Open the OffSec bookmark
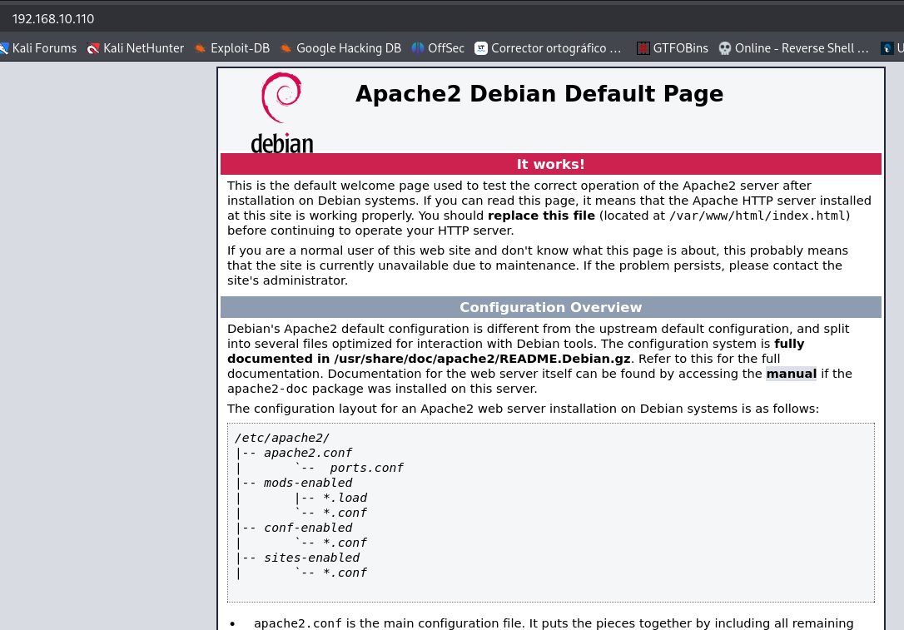Image resolution: width=904 pixels, height=630 pixels. coord(438,48)
